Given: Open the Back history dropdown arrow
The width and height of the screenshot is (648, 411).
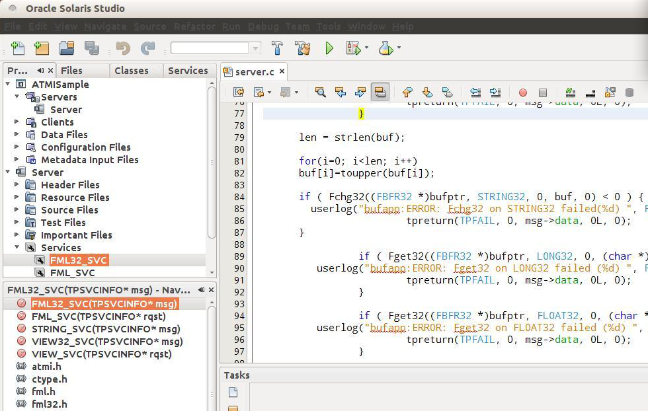Looking at the screenshot, I should (x=270, y=92).
